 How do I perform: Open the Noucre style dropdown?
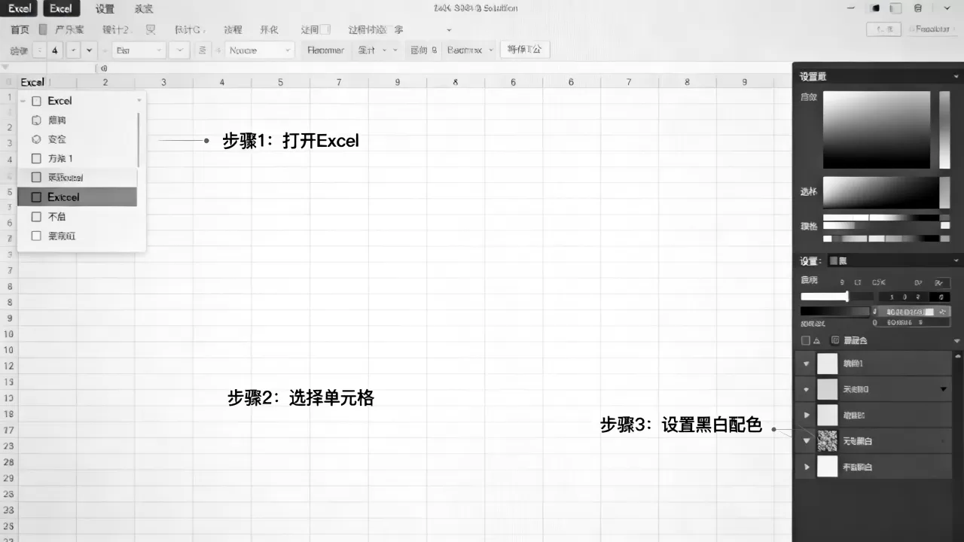pyautogui.click(x=259, y=50)
